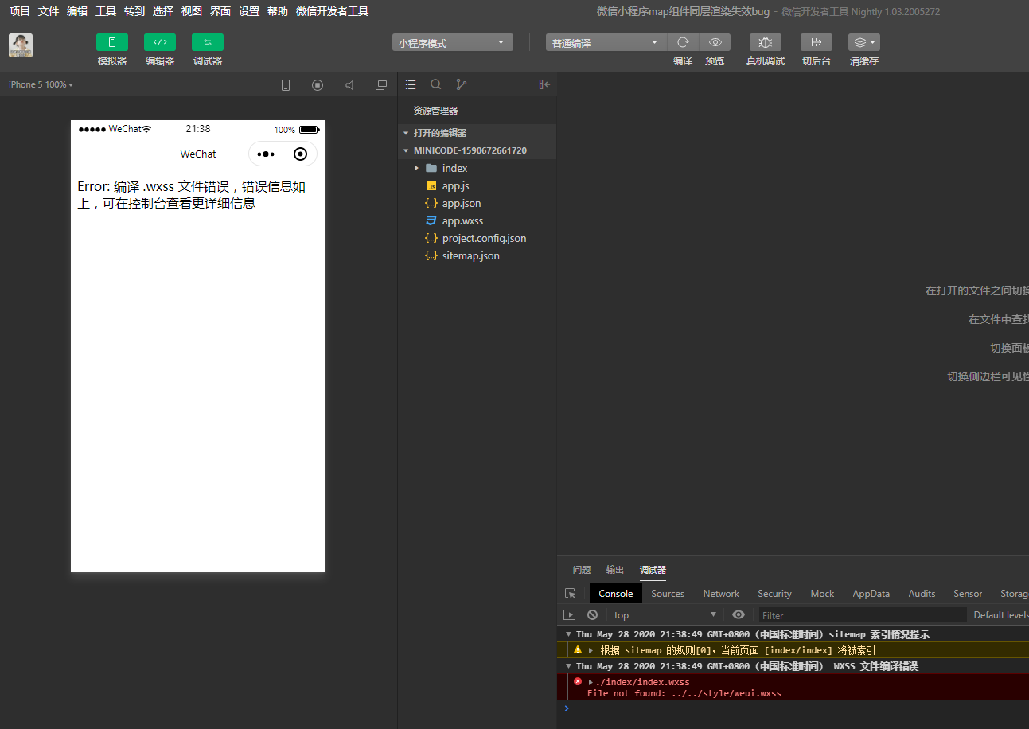
Task: Click the 预览 eye icon
Action: (715, 42)
